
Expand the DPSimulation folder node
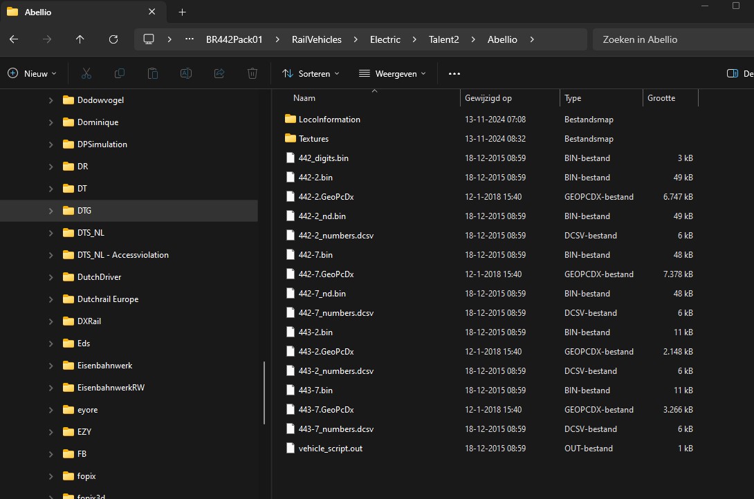pos(50,144)
